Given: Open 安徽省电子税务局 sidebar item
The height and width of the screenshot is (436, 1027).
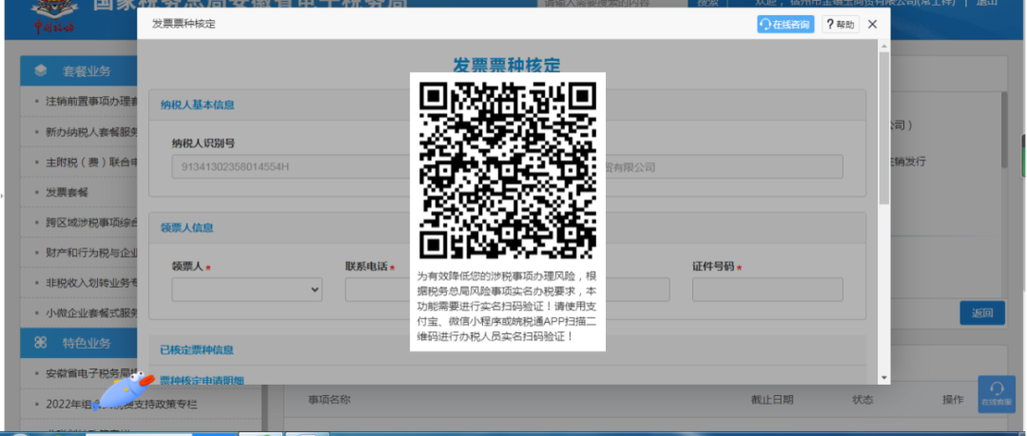Looking at the screenshot, I should coord(91,374).
